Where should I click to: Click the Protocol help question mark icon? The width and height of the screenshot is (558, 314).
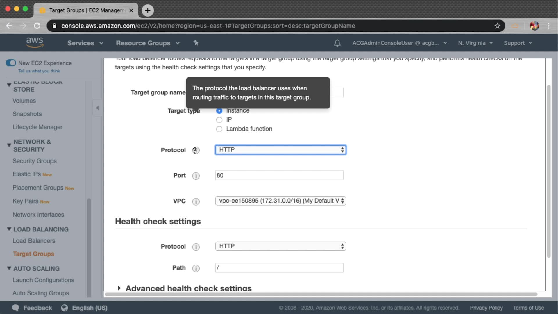tap(196, 150)
